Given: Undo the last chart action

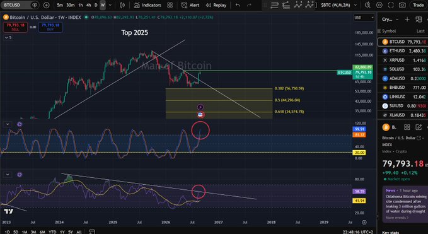Looking at the screenshot, I should pos(238,5).
